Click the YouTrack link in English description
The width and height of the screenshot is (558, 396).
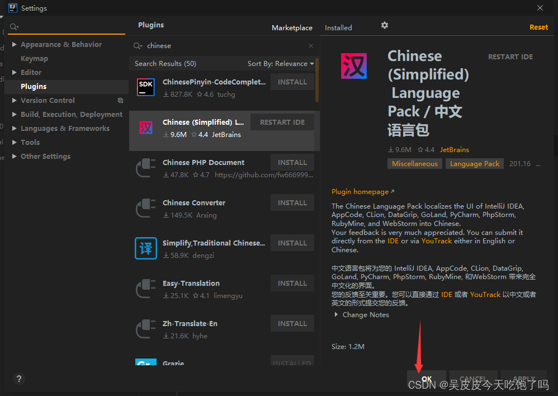(437, 241)
